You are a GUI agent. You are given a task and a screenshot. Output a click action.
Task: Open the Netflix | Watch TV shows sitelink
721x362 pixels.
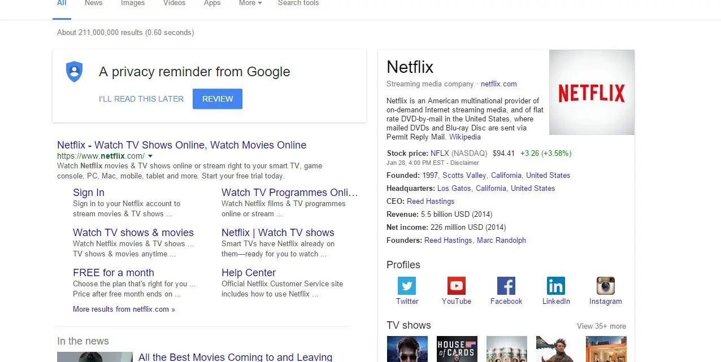(x=278, y=233)
